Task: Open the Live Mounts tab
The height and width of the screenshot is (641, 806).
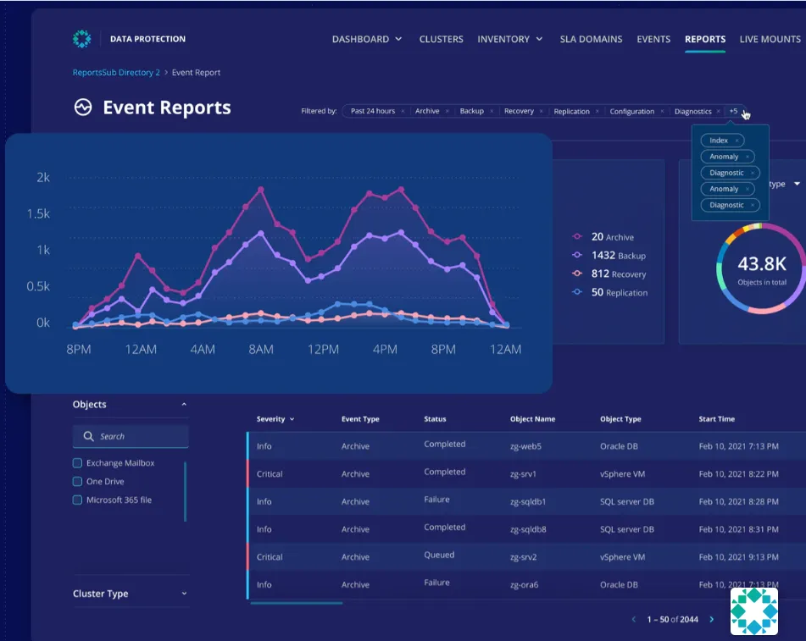Action: [770, 39]
